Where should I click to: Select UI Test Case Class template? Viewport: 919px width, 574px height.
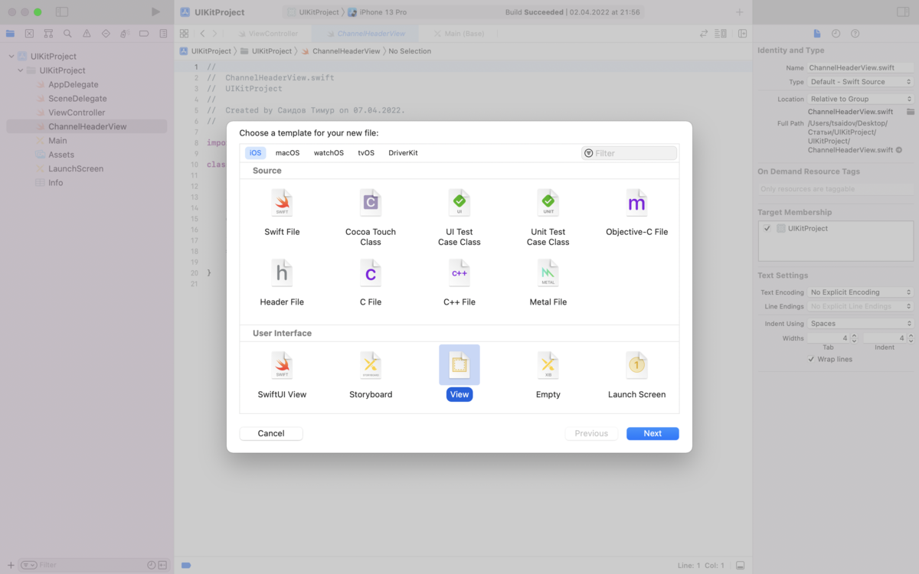click(x=459, y=217)
